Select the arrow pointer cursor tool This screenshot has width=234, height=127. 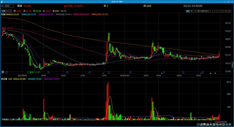[211, 124]
